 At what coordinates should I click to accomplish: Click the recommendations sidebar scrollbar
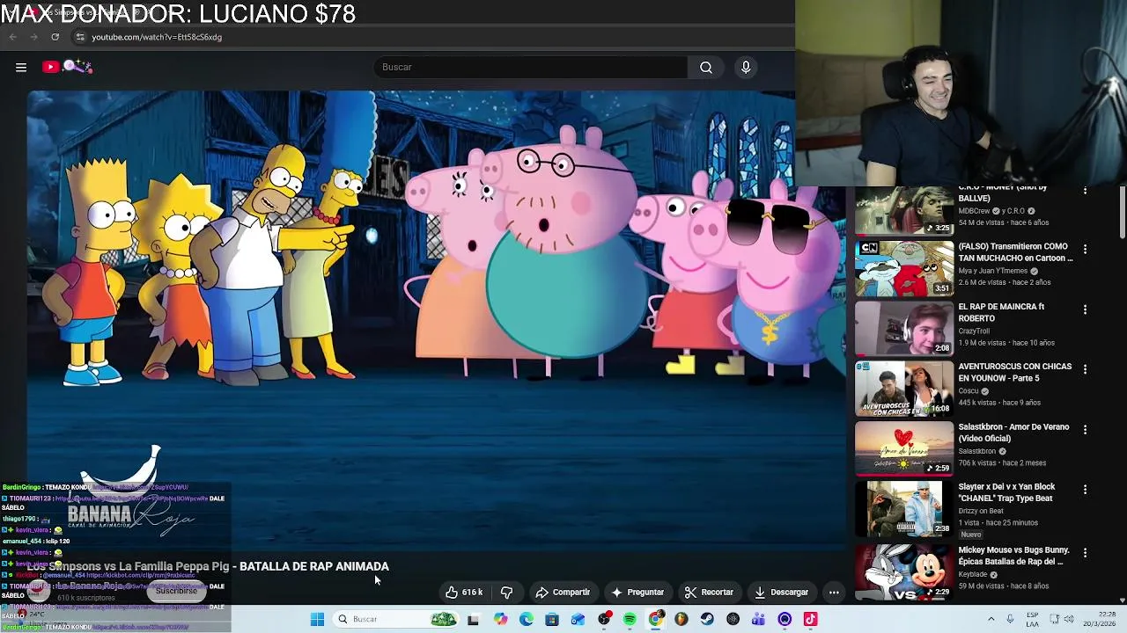1123,211
